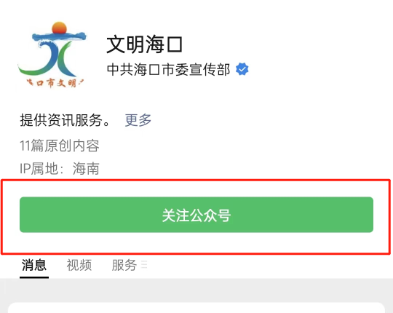Tap the orange sun in the logo

(x=60, y=28)
